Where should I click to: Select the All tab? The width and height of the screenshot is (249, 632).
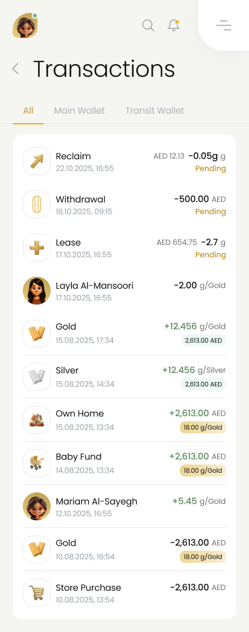coord(28,110)
